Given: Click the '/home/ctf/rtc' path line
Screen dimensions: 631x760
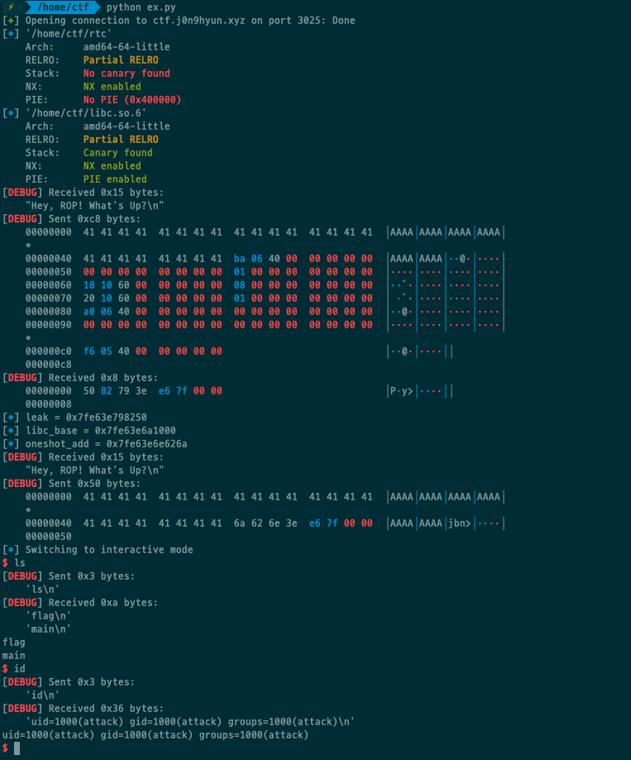Looking at the screenshot, I should (x=57, y=33).
